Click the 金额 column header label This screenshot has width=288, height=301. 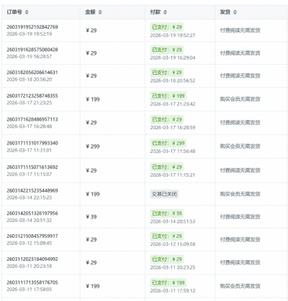pyautogui.click(x=90, y=12)
